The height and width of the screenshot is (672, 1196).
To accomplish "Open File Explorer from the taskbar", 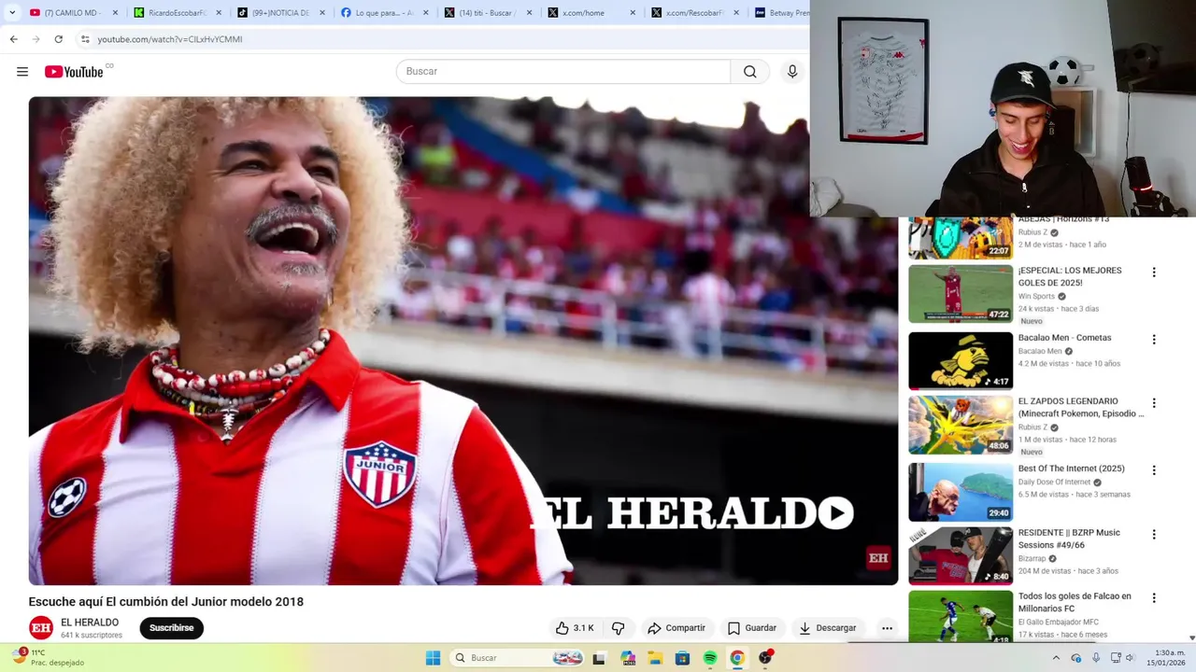I will click(x=655, y=658).
